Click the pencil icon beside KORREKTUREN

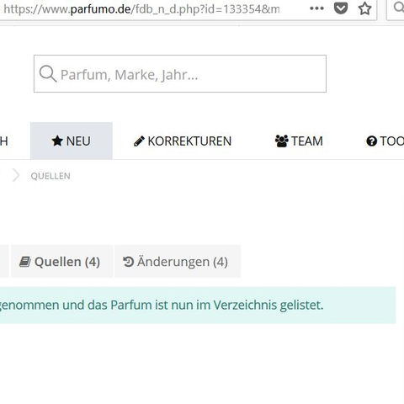click(139, 141)
